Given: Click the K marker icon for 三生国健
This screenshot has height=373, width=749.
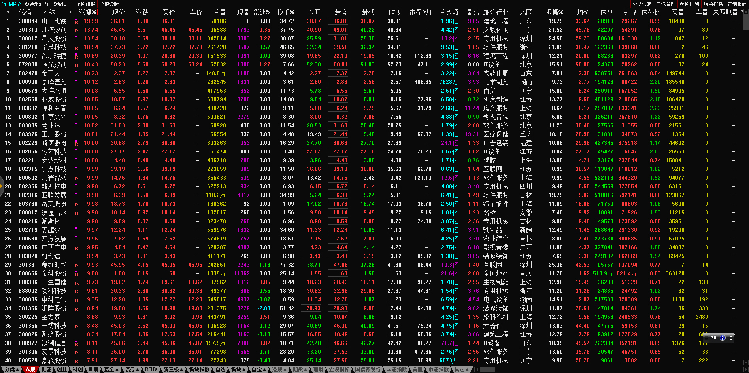Looking at the screenshot, I should click(x=77, y=283).
